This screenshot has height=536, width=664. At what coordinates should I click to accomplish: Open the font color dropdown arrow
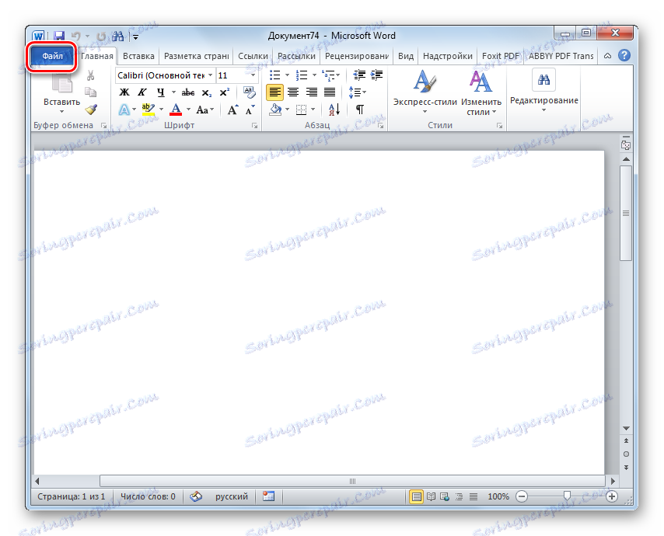[188, 110]
